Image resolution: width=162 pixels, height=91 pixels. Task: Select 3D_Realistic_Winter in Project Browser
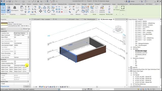pos(141,55)
